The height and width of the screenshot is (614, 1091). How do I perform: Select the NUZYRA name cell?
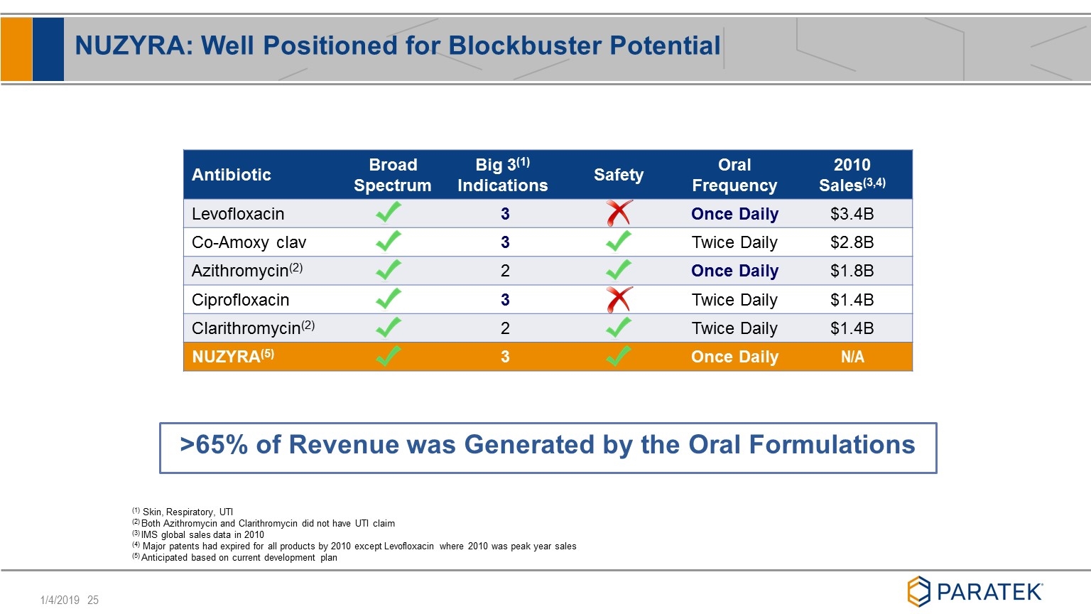click(233, 356)
